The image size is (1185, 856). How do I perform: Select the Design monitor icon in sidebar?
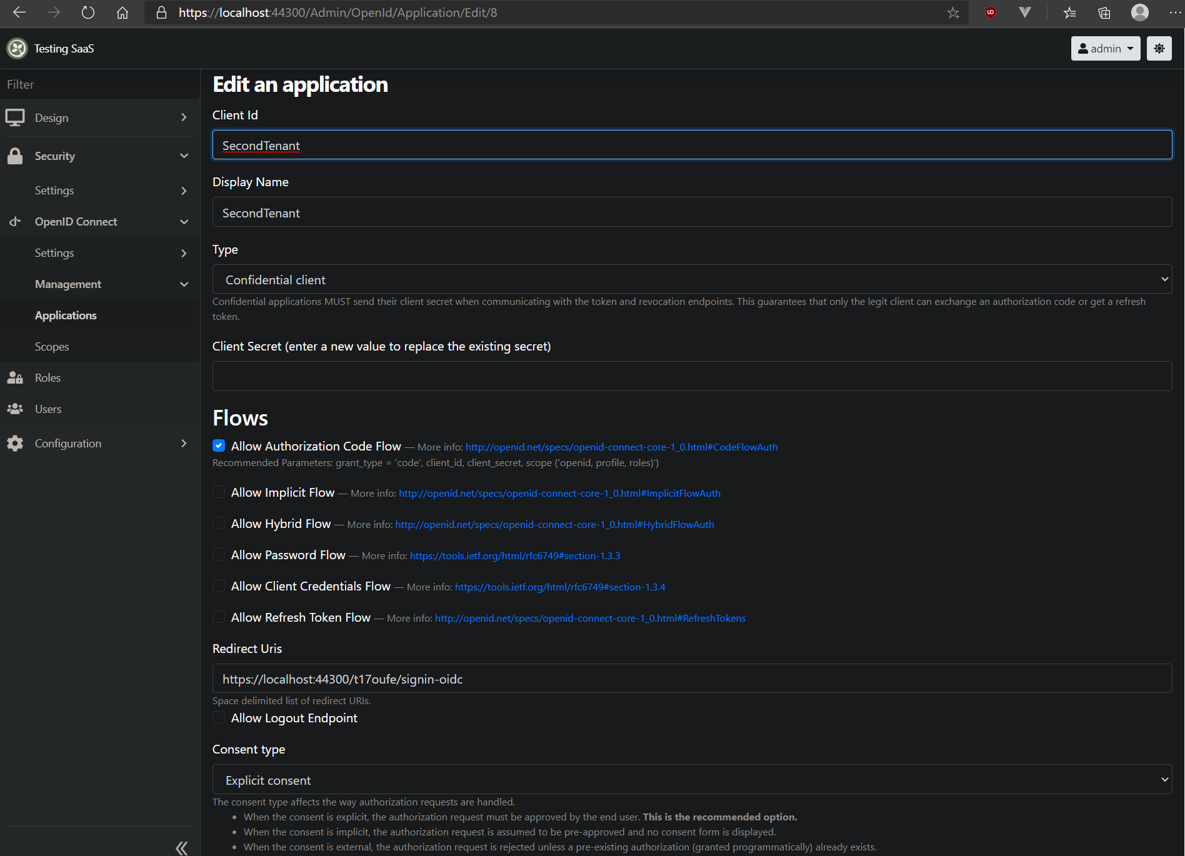15,117
